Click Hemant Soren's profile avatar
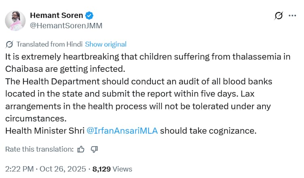304x178 pixels. click(x=15, y=20)
